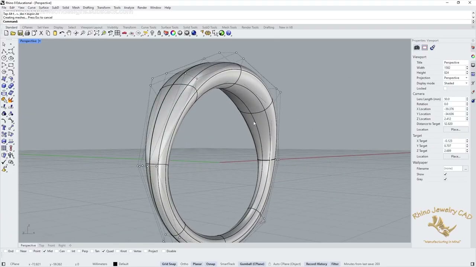This screenshot has width=476, height=267.
Task: Click the New file icon
Action: 6,33
